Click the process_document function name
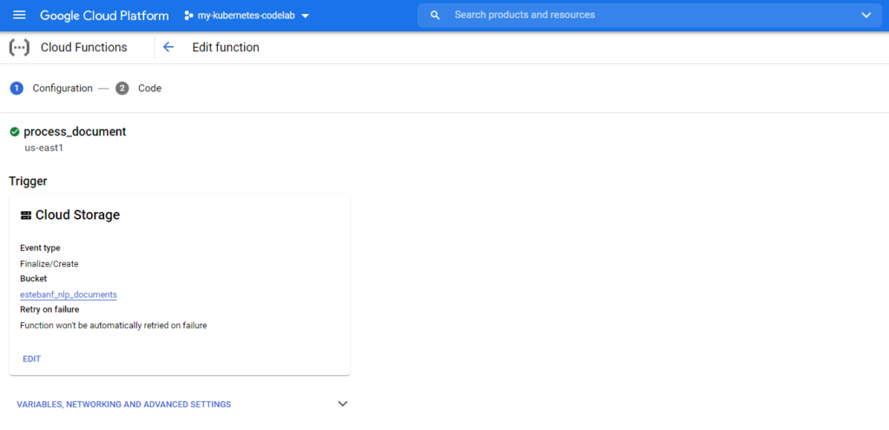 tap(75, 132)
